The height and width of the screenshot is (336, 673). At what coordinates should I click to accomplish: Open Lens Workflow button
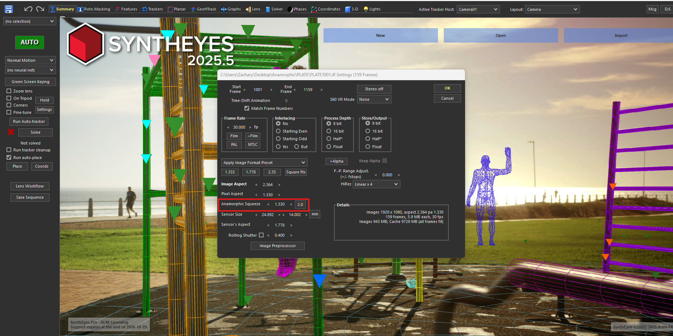point(30,186)
